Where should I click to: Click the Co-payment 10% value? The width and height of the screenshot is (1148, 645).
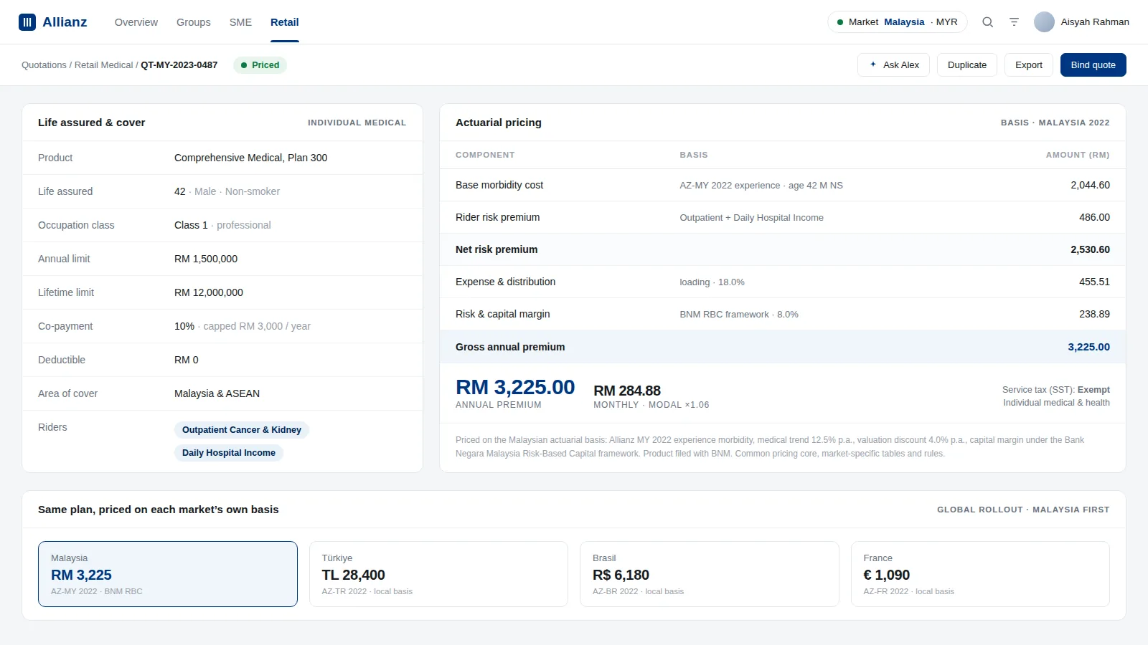pos(243,326)
